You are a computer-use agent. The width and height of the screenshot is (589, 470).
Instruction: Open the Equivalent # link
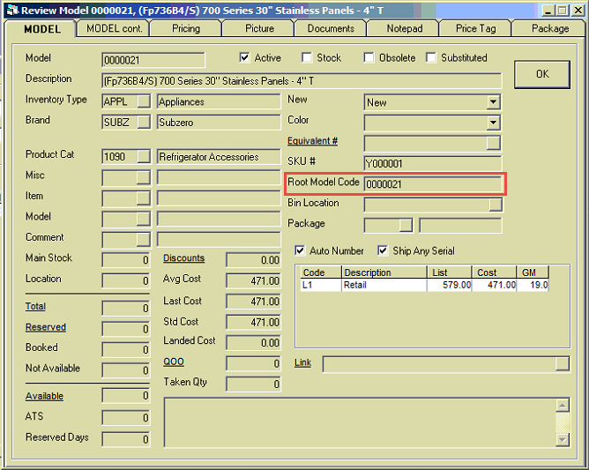click(312, 141)
